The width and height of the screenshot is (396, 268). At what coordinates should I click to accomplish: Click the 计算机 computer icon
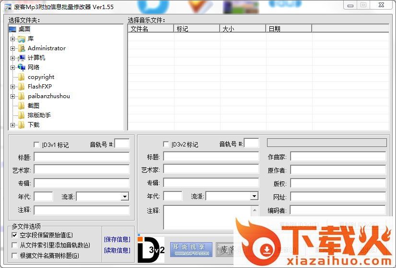[21, 58]
